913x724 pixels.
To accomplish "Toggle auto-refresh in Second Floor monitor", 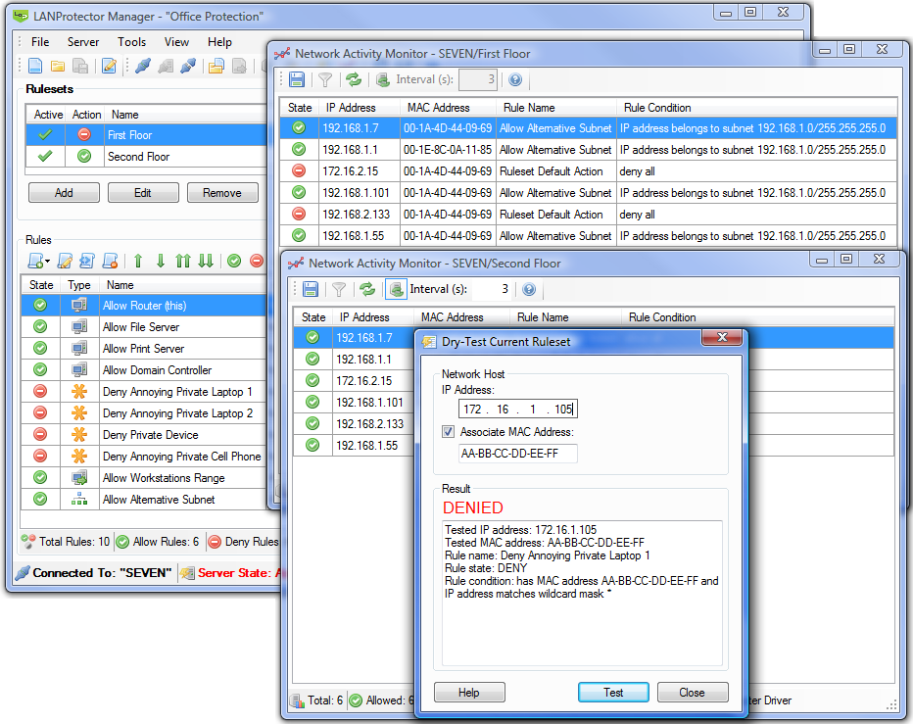I will coord(396,289).
